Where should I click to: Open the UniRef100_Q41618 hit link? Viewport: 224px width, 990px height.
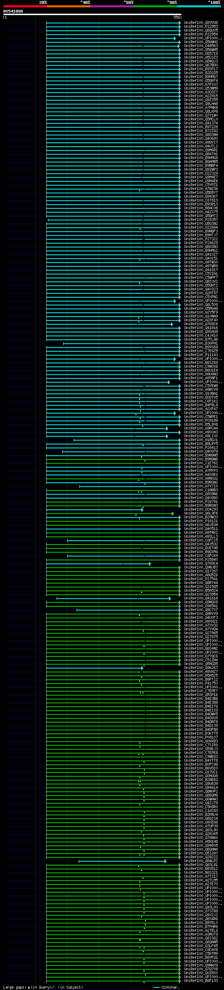click(x=201, y=598)
